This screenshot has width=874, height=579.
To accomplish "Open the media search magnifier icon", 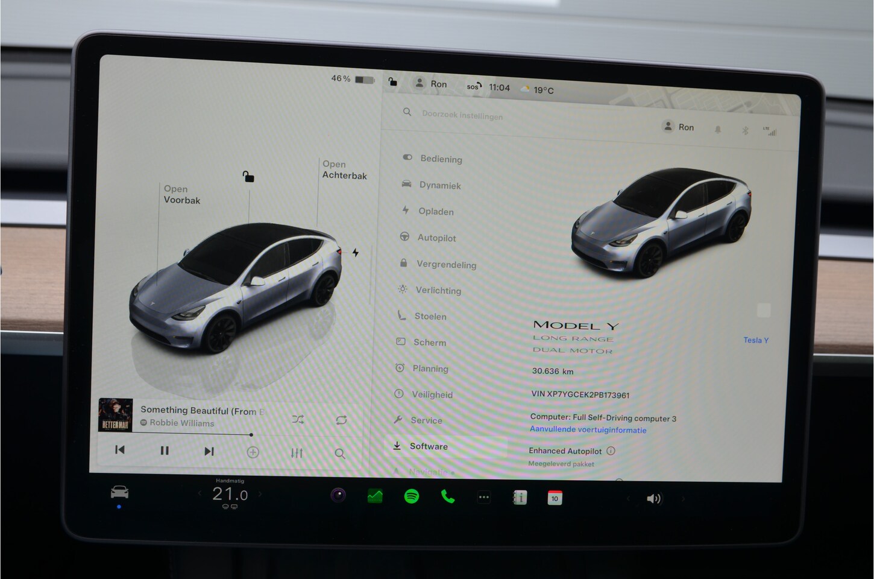I will click(x=340, y=454).
